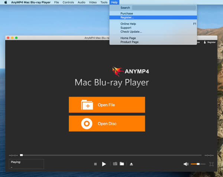Open the Controls menu
The width and height of the screenshot is (223, 177).
tap(68, 2)
